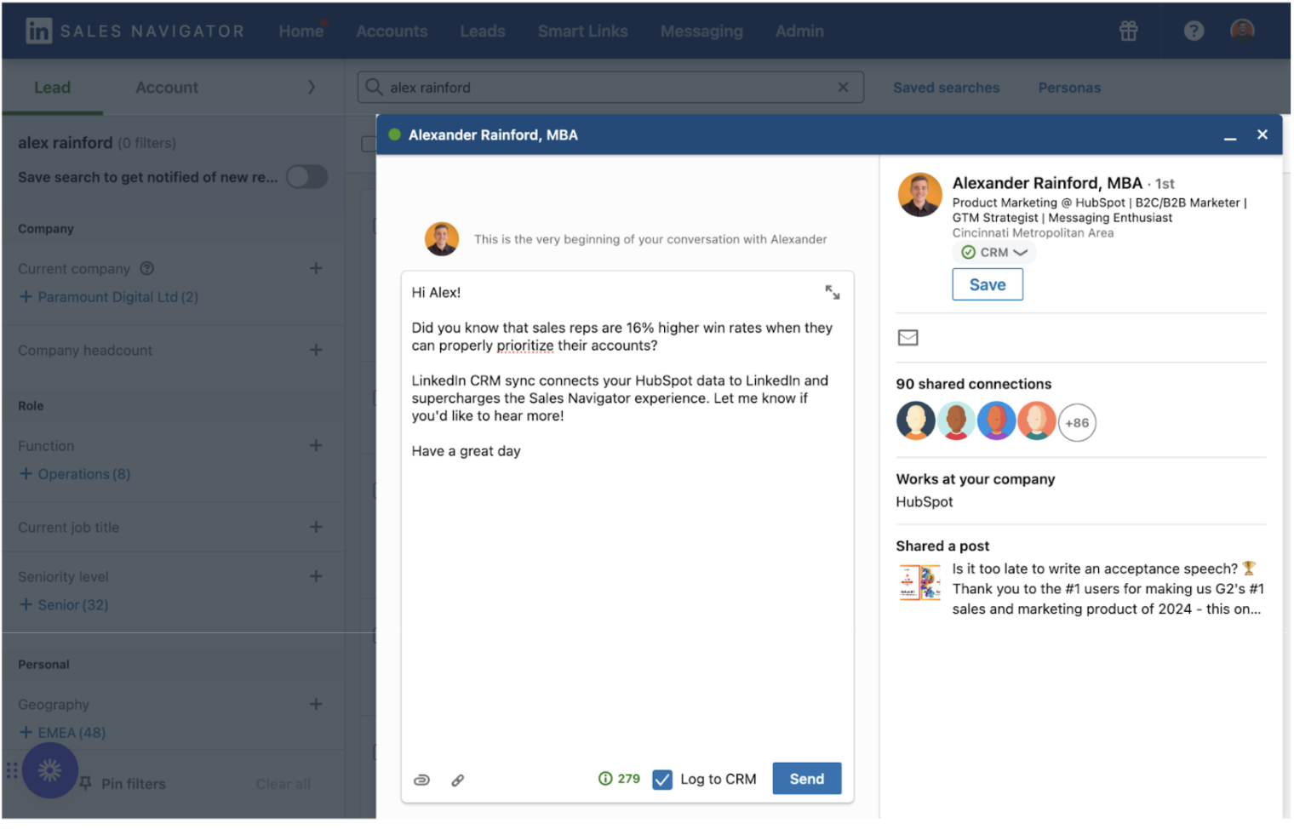Open the Home navigation item
The width and height of the screenshot is (1294, 829).
(x=301, y=31)
